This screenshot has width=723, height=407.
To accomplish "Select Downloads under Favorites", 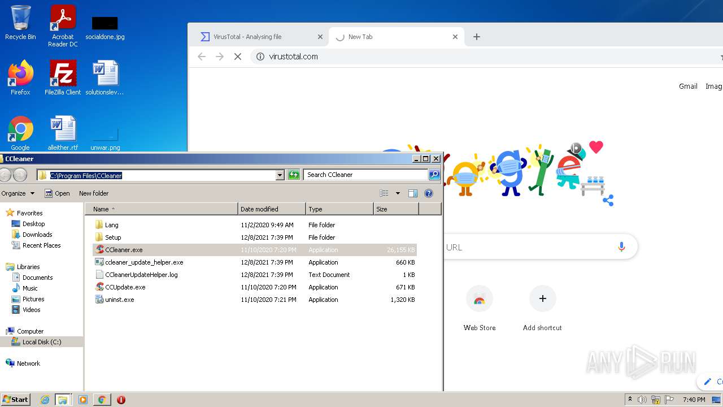I will [x=32, y=235].
